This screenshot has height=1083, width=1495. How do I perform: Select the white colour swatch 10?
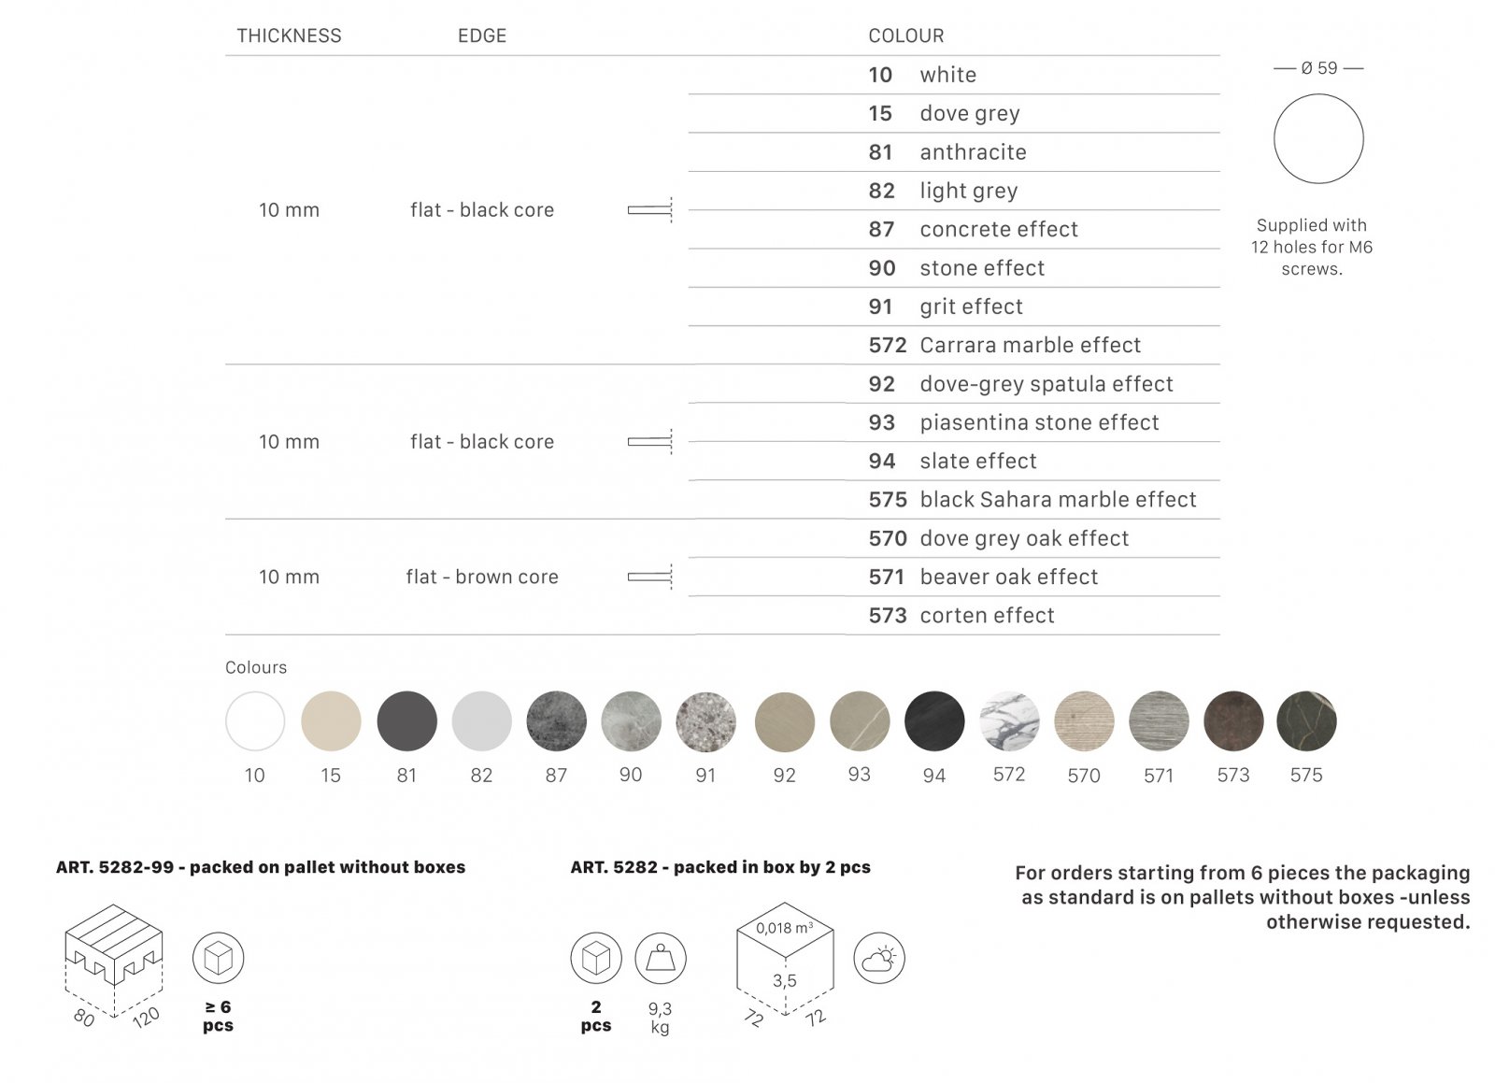click(x=255, y=721)
